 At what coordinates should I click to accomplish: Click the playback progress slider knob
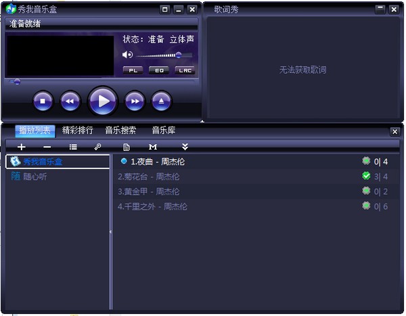(x=17, y=82)
